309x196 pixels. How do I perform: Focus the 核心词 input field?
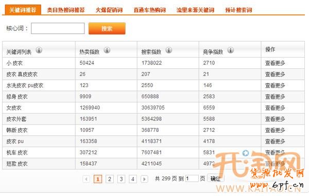point(58,28)
